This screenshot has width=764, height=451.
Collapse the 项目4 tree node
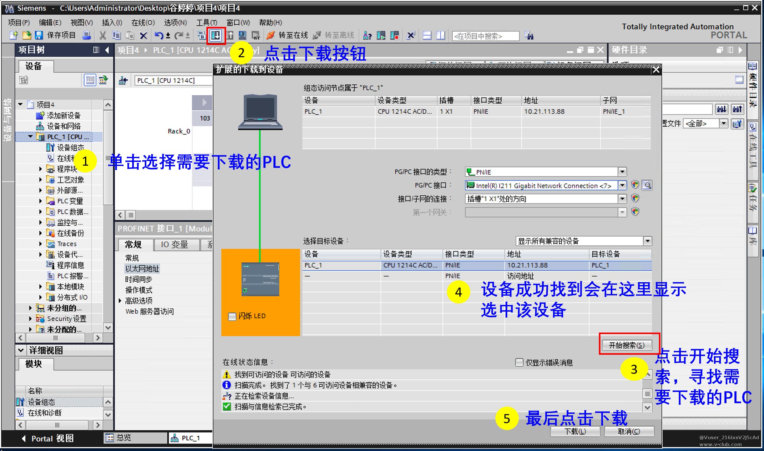pyautogui.click(x=21, y=104)
